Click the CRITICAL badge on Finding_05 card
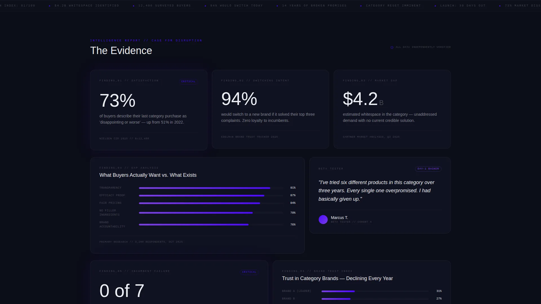This screenshot has width=541, height=304. (249, 272)
